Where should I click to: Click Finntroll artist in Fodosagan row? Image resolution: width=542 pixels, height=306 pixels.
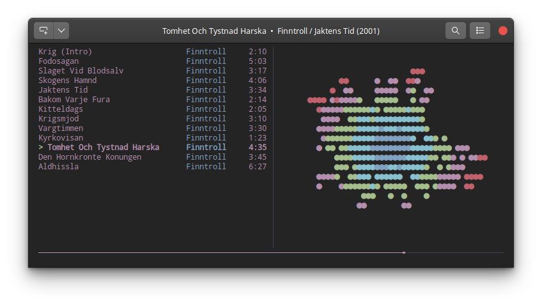[206, 61]
